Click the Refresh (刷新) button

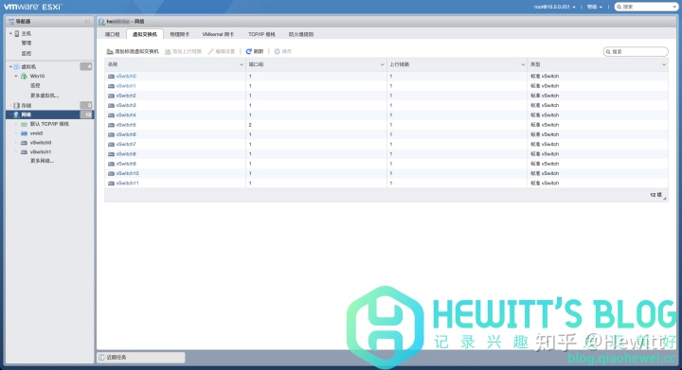[x=255, y=51]
